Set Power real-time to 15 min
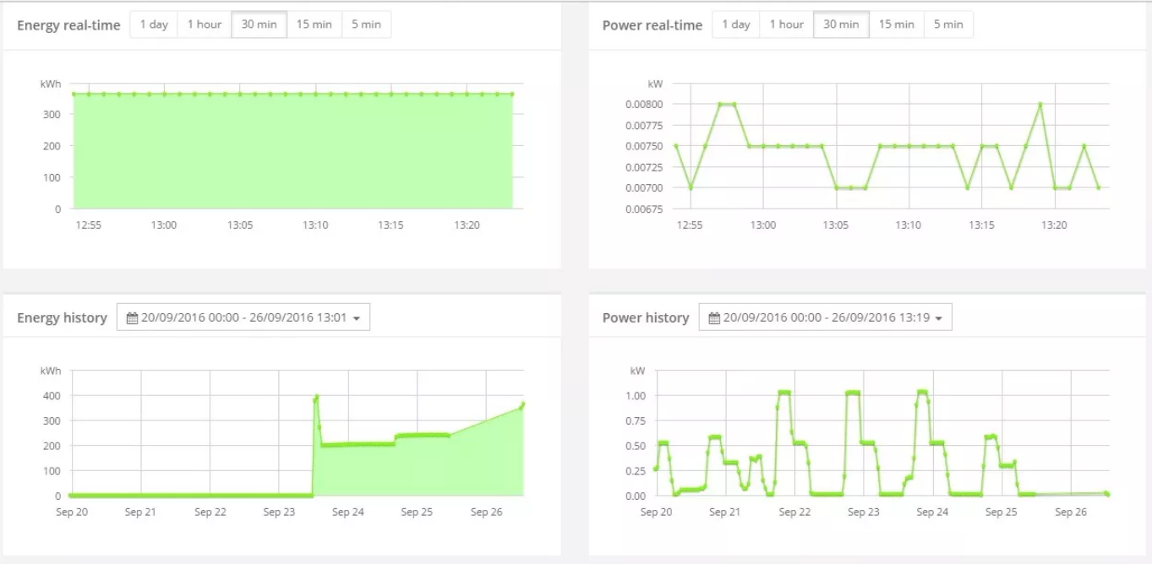Image resolution: width=1152 pixels, height=564 pixels. (897, 24)
